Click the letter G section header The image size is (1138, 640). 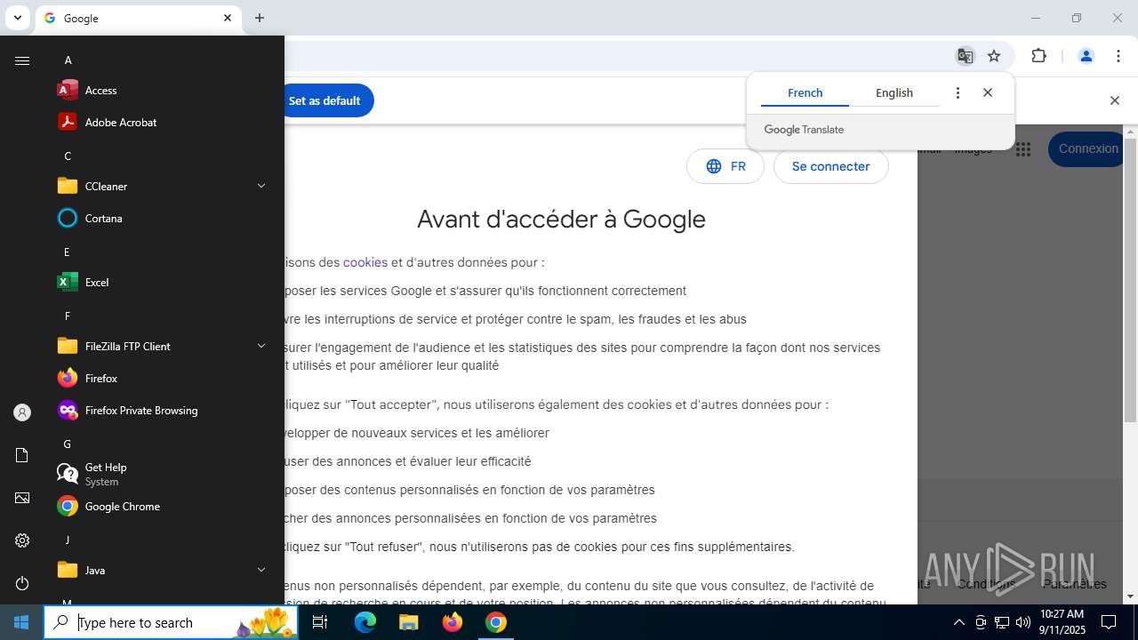click(x=67, y=444)
